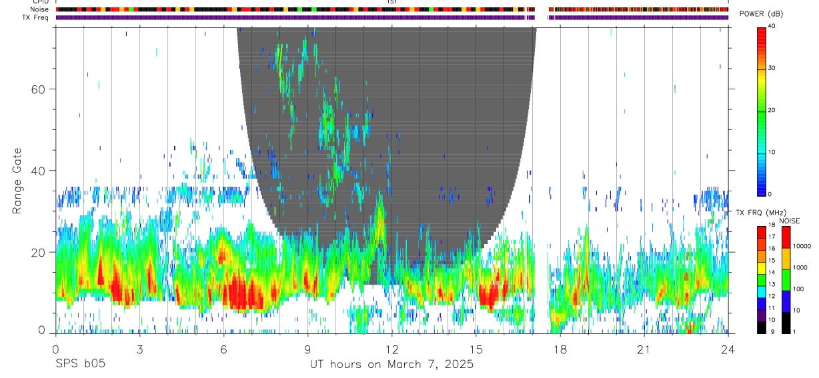This screenshot has height=378, width=819.
Task: Click the '100' label on the NOISE legend
Action: (799, 289)
